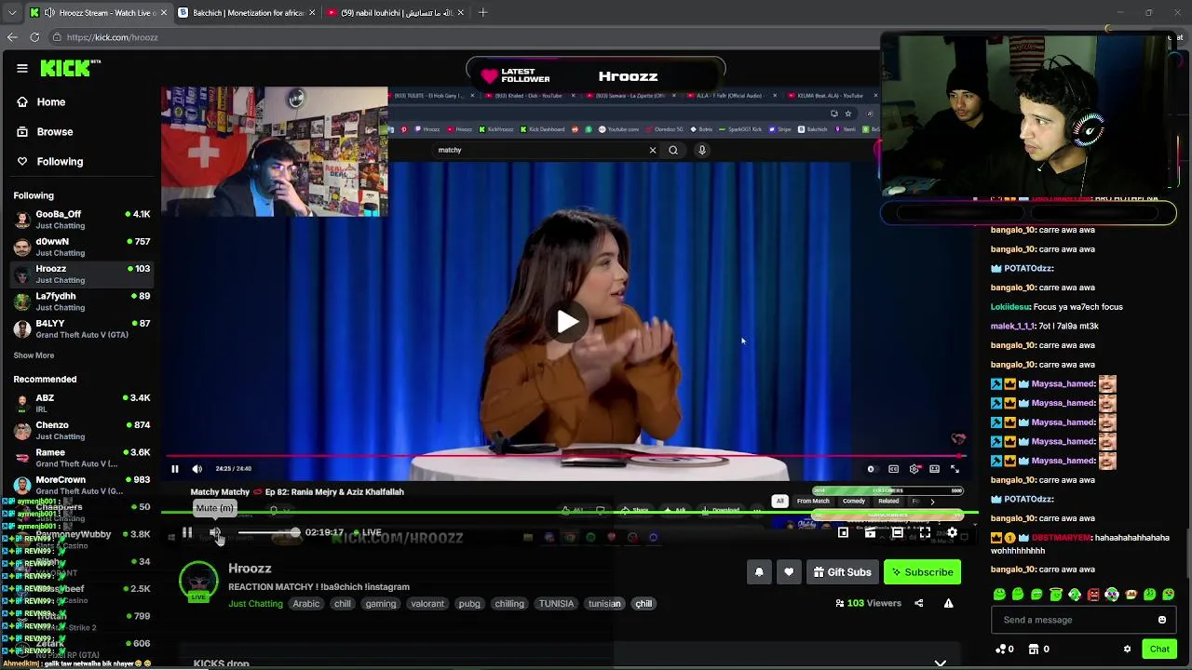
Task: Open recommended channel ABZ
Action: point(82,403)
